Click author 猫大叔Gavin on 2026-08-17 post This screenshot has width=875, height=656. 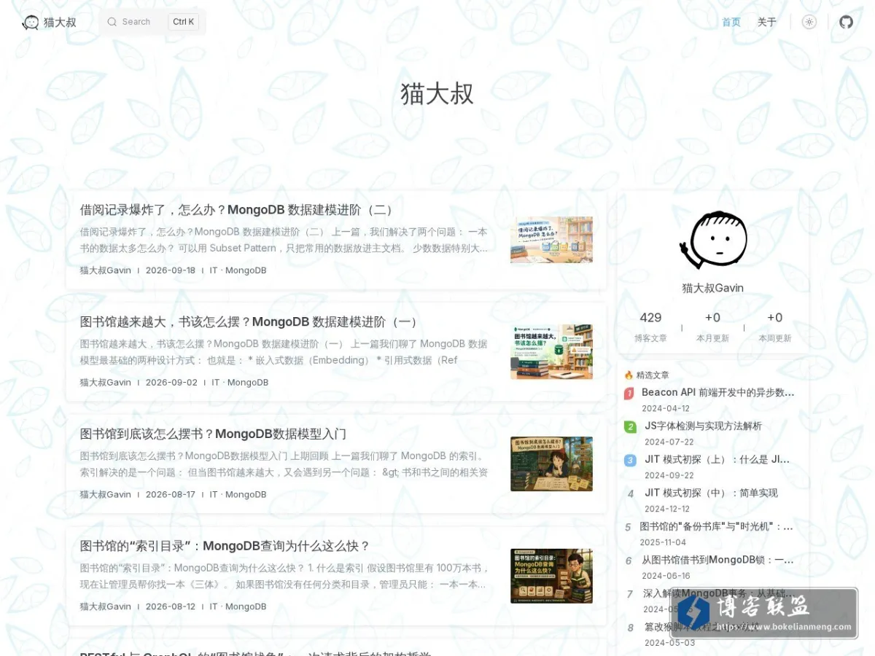(x=106, y=494)
